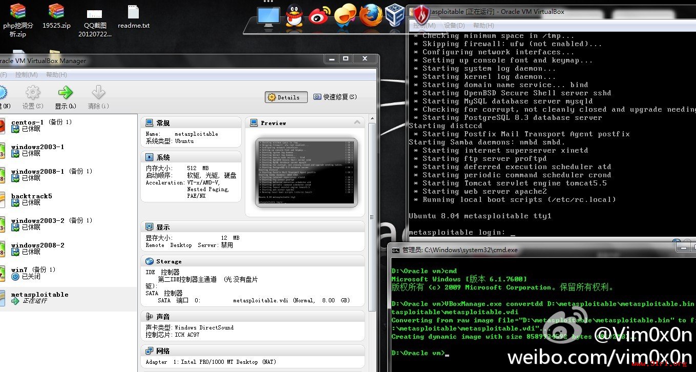Open 控制(M) menu in metasploitable VM window

tap(425, 25)
